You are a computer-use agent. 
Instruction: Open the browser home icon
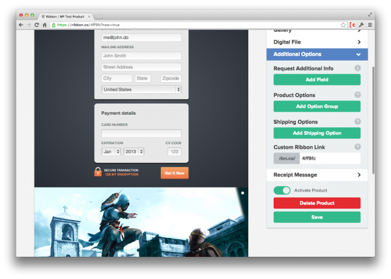tap(44, 25)
